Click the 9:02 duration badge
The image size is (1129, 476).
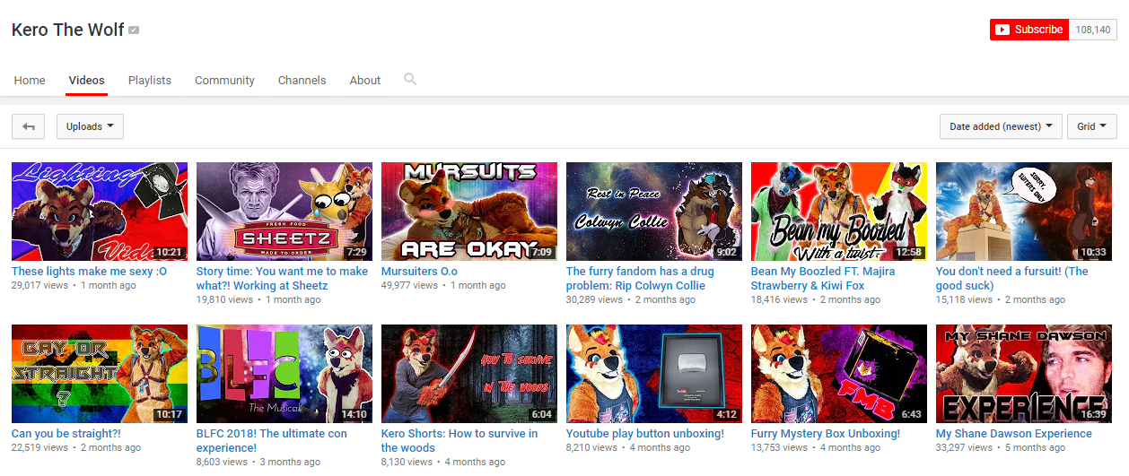coord(727,253)
